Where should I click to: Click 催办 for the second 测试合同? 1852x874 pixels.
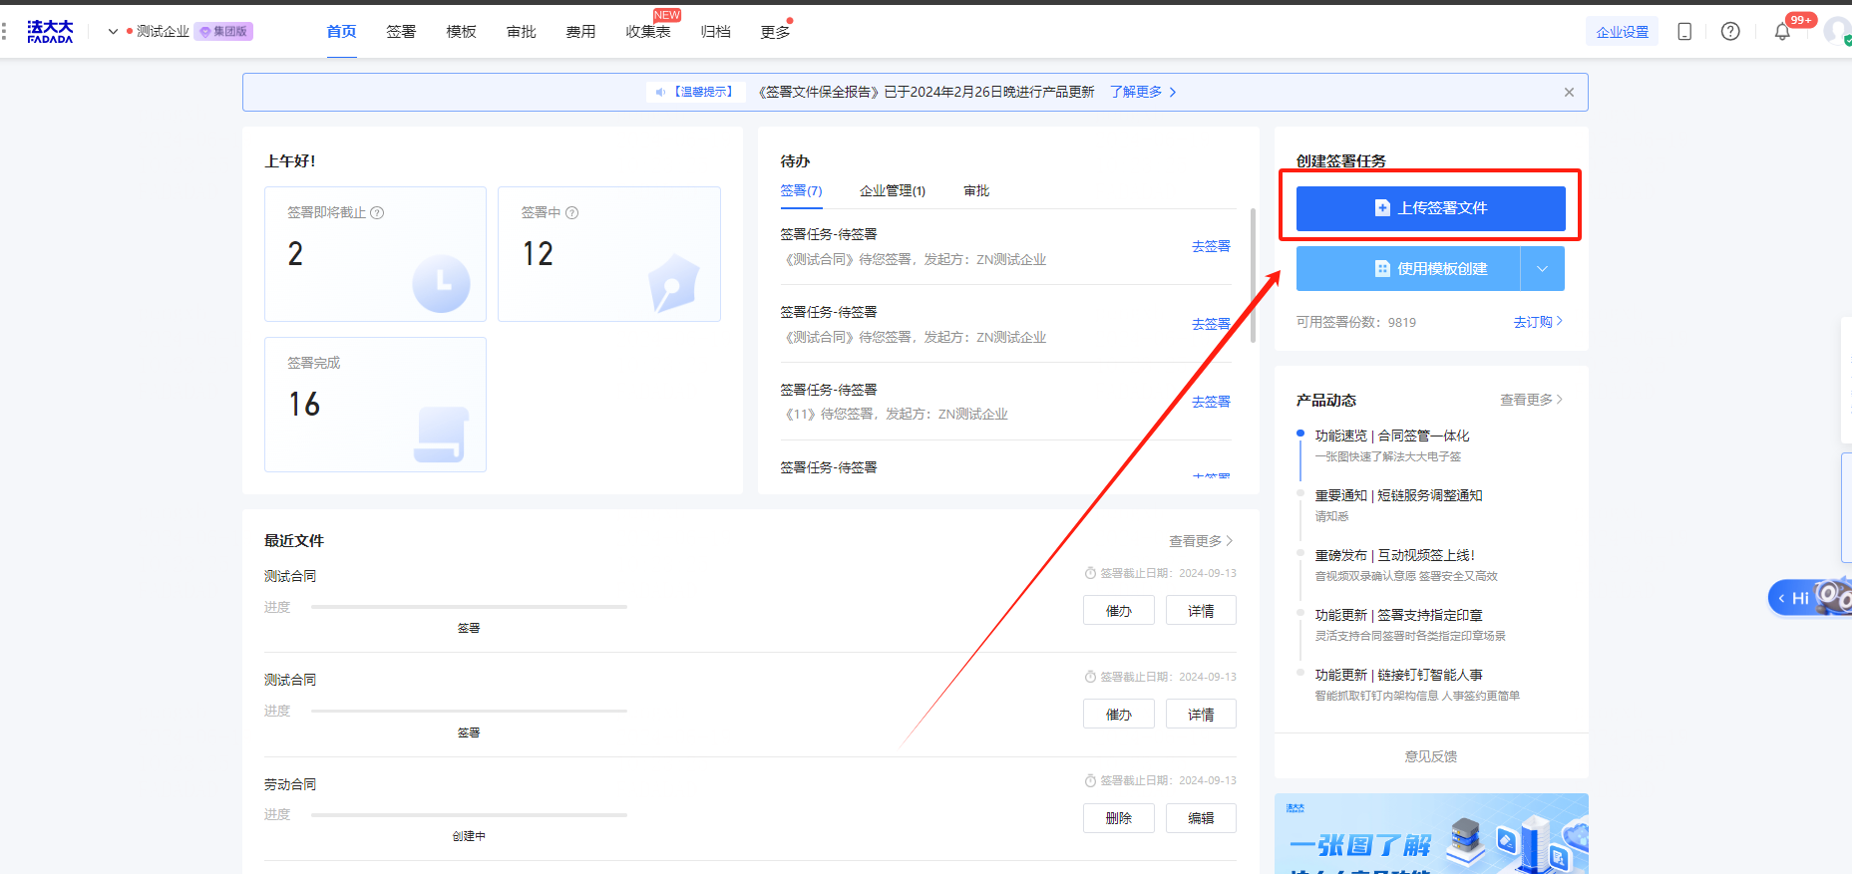click(x=1119, y=714)
